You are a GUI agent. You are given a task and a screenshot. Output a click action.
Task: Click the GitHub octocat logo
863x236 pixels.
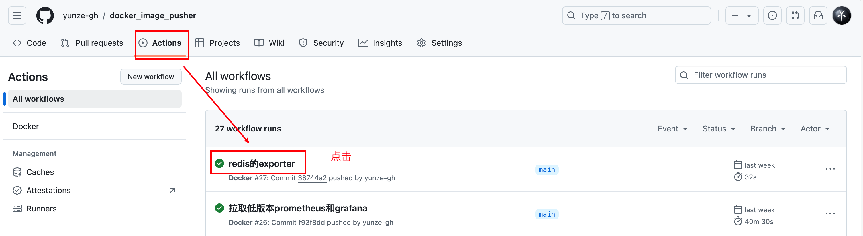45,15
